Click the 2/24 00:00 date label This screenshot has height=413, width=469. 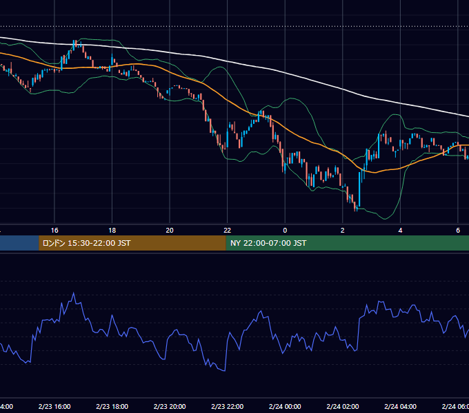(x=285, y=406)
